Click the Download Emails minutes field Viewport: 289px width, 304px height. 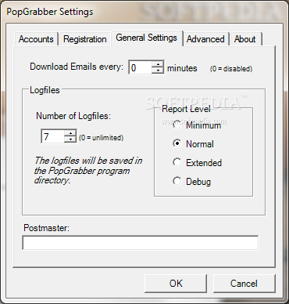[141, 67]
